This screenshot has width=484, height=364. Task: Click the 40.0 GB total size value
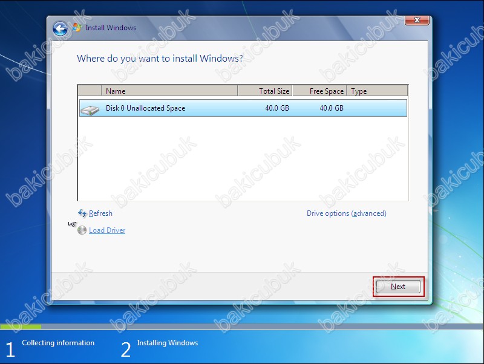click(277, 108)
